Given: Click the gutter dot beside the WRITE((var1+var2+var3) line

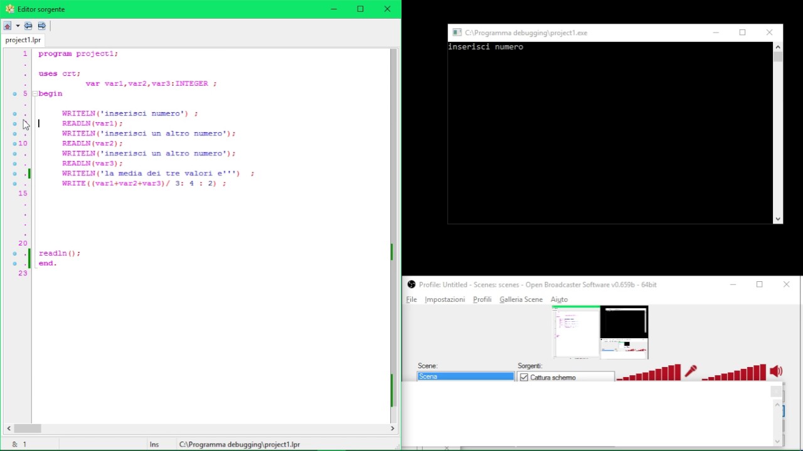Looking at the screenshot, I should [x=14, y=184].
